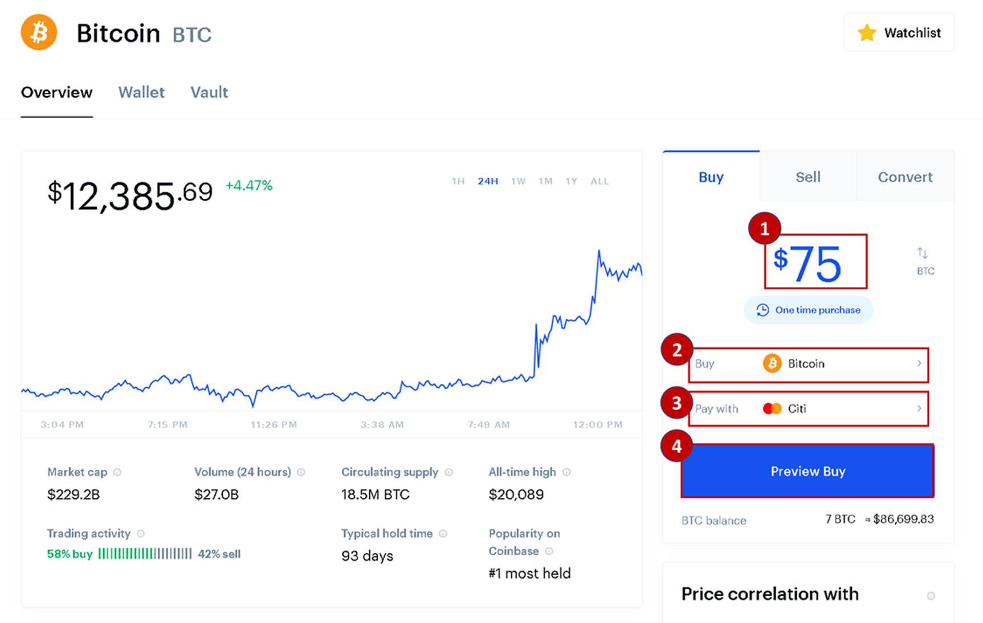Click the Volume (24 hours) info icon

click(x=301, y=472)
